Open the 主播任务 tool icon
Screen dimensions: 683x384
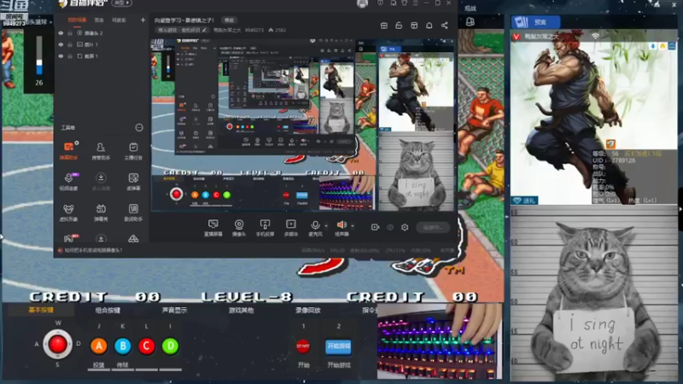coord(133,151)
